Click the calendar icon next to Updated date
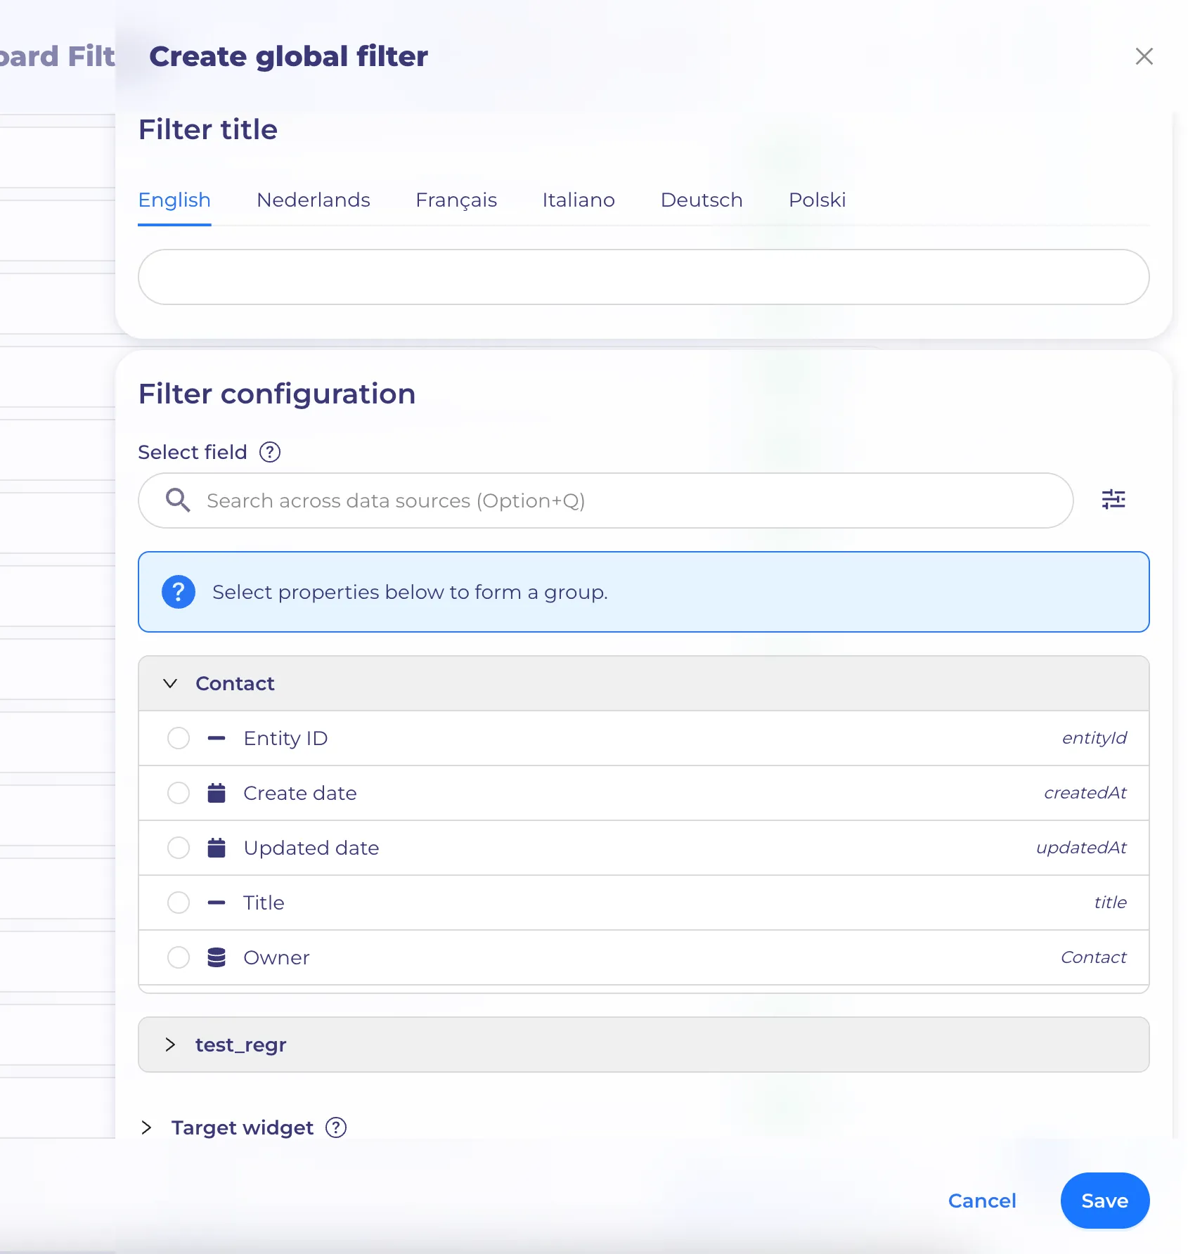This screenshot has height=1254, width=1188. (217, 848)
